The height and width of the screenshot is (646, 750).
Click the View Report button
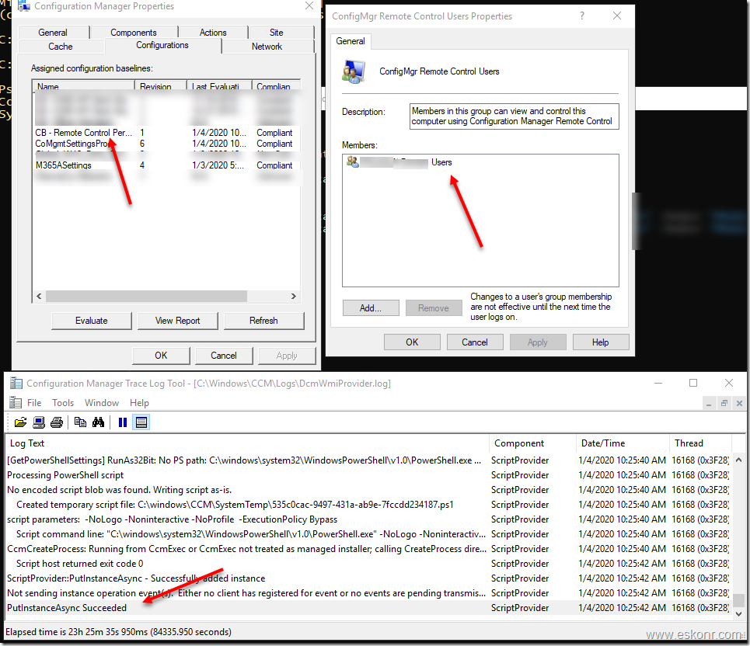(x=177, y=321)
